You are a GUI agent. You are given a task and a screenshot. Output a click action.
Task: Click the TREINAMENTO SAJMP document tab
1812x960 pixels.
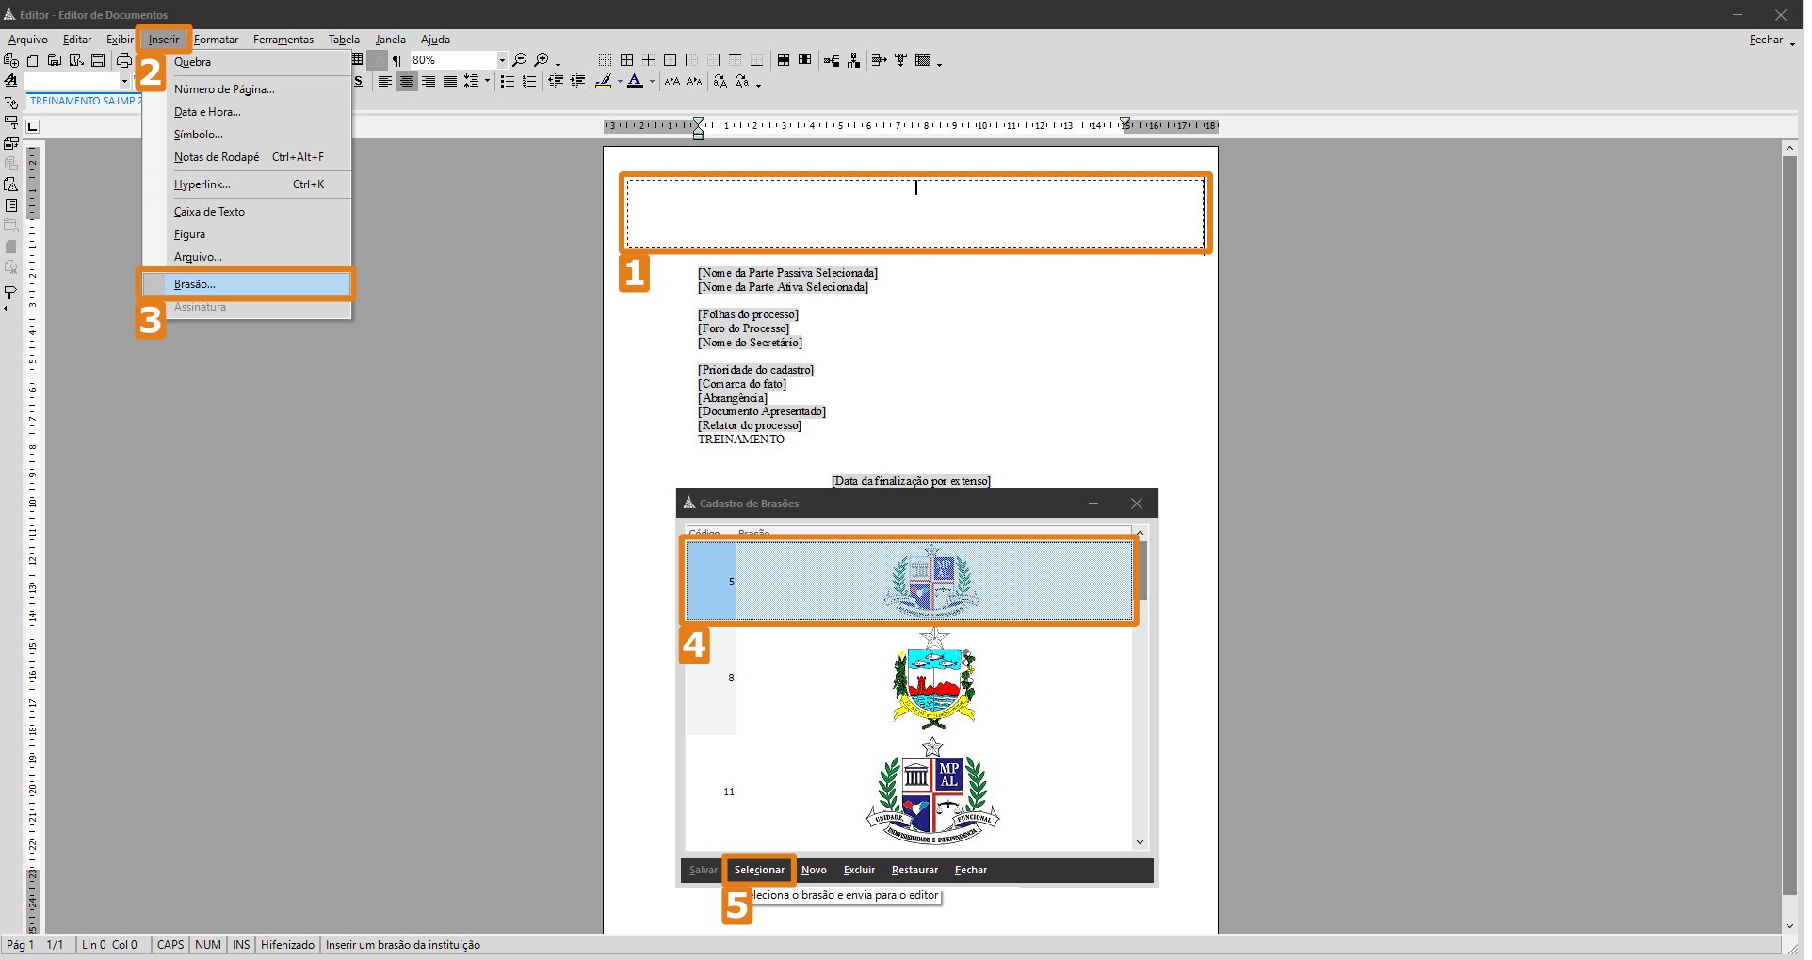85,101
